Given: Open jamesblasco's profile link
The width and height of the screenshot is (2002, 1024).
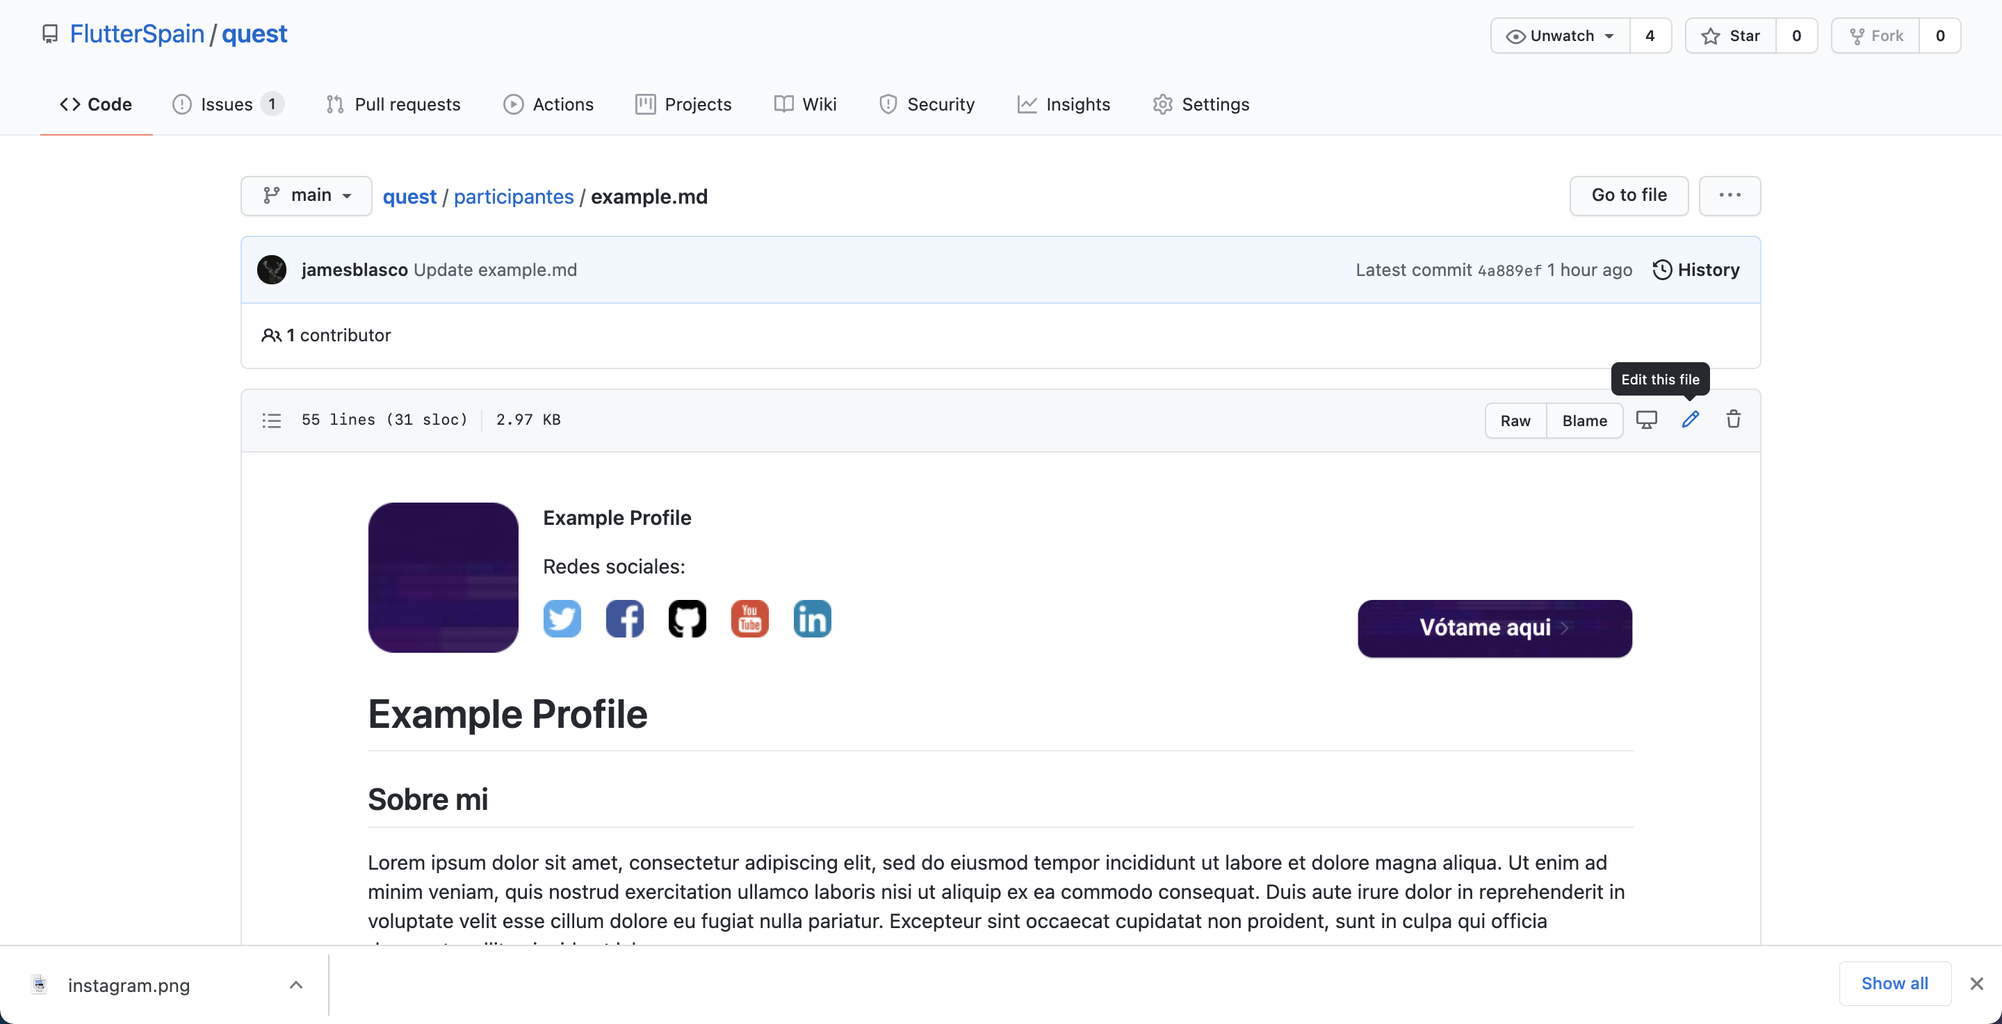Looking at the screenshot, I should pyautogui.click(x=355, y=270).
